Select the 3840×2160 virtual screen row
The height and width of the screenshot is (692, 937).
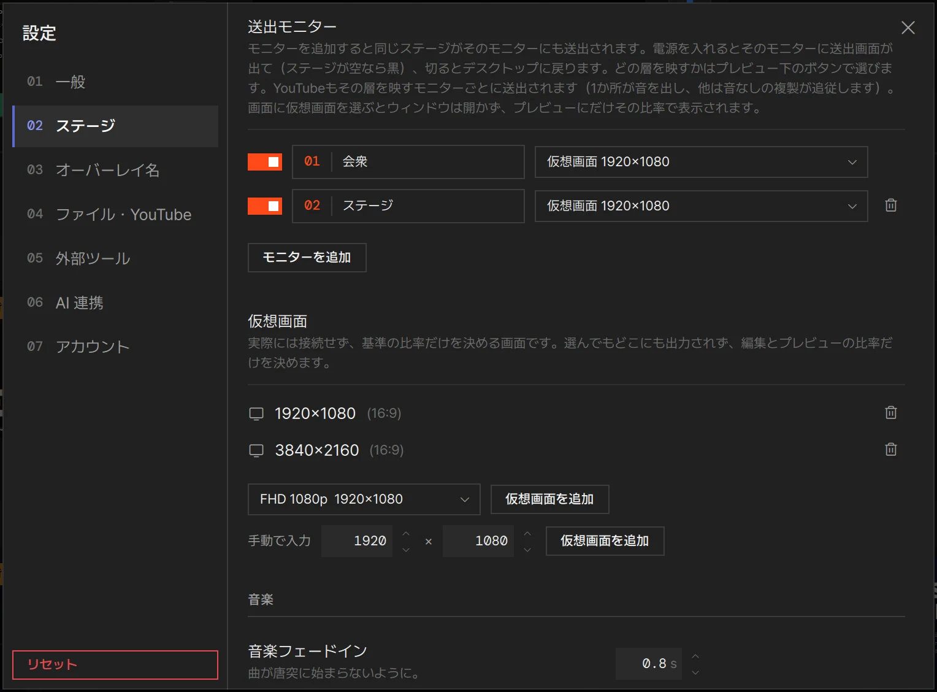576,450
